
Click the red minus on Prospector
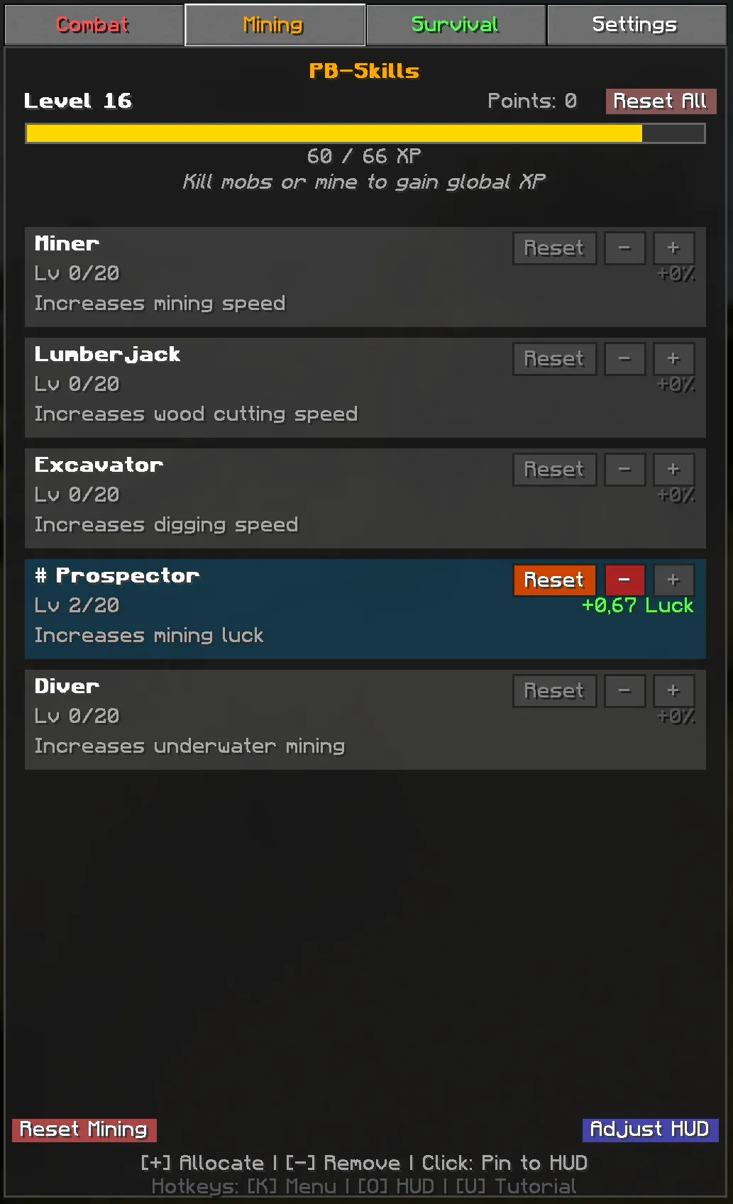point(624,580)
